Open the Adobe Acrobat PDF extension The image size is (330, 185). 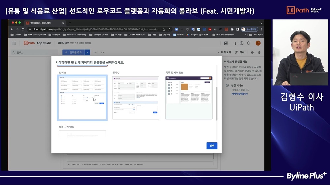click(210, 29)
